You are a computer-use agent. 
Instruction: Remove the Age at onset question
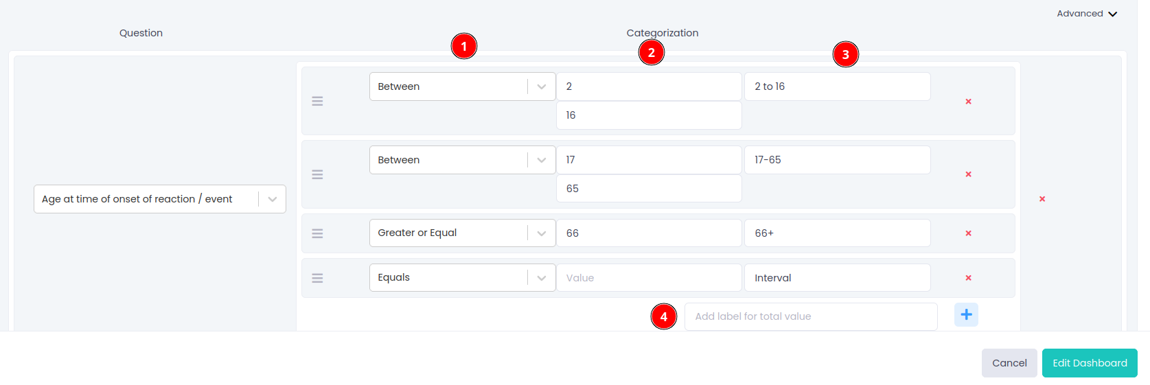pos(1042,199)
